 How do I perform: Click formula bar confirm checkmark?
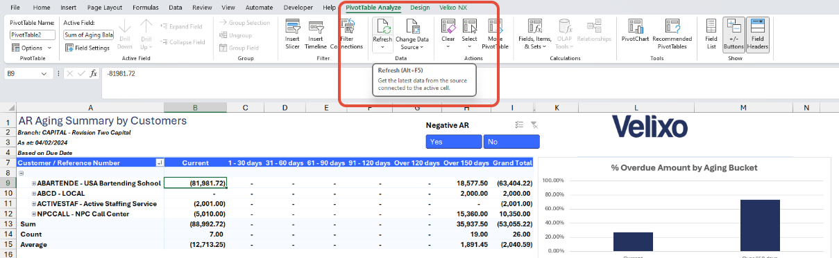[81, 73]
